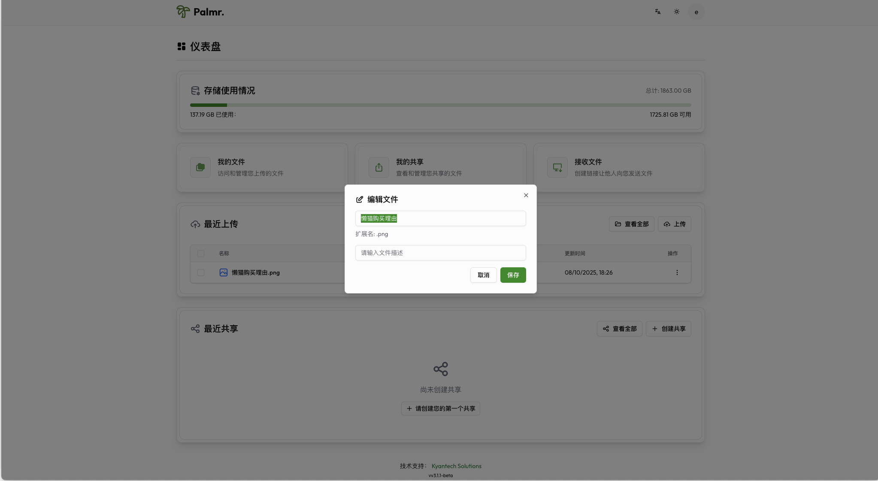
Task: Click the 接收文件 monitor download icon
Action: tap(557, 167)
